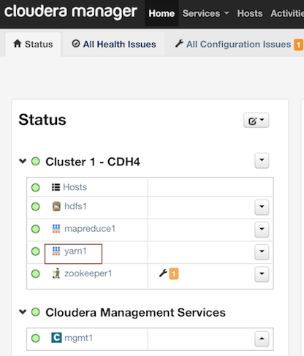
Task: Click green health indicator beside yarn1
Action: (36, 251)
